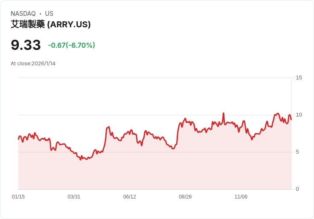Click the NASDAQ exchange label
Image resolution: width=314 pixels, height=219 pixels.
(23, 14)
